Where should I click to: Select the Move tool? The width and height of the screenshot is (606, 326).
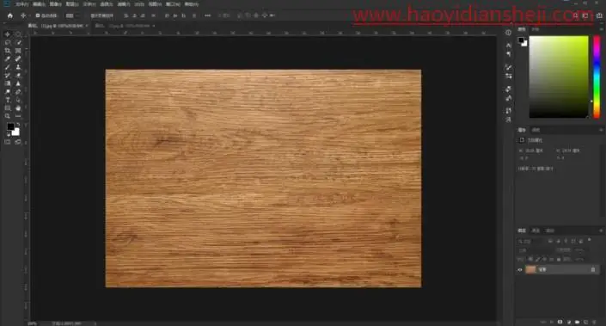pos(8,34)
